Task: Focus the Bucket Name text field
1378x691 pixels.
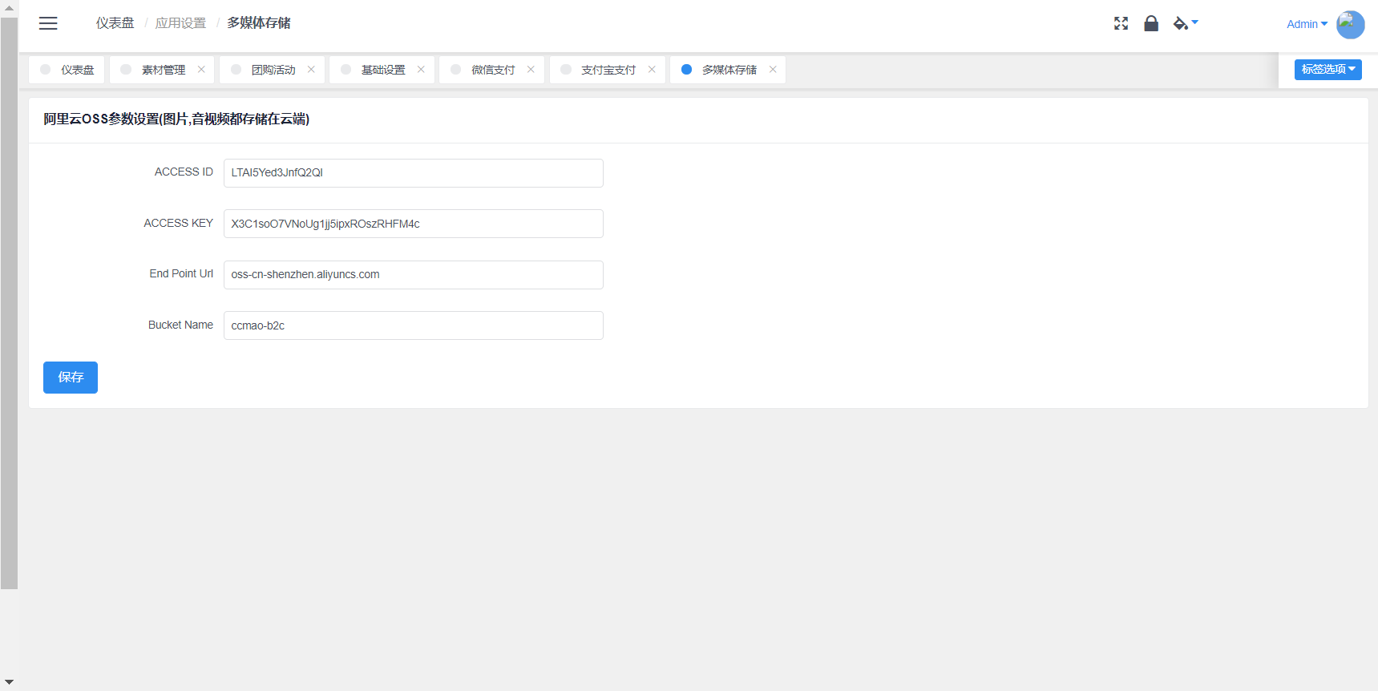Action: [413, 325]
